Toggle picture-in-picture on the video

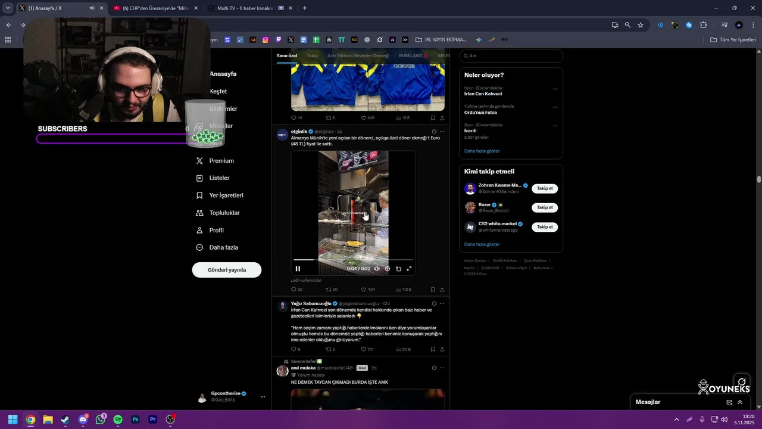point(398,269)
